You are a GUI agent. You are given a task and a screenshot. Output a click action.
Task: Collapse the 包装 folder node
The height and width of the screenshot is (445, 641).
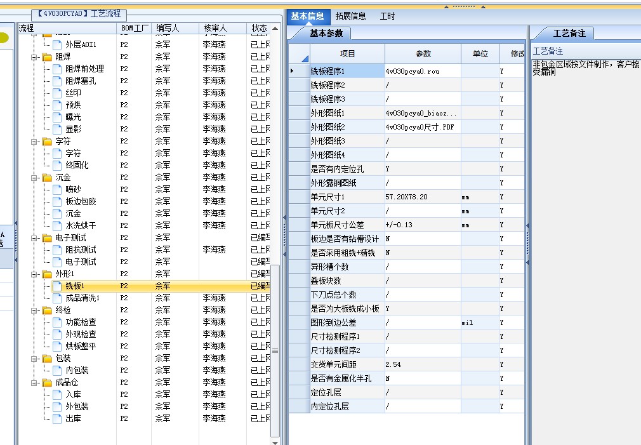pyautogui.click(x=34, y=359)
